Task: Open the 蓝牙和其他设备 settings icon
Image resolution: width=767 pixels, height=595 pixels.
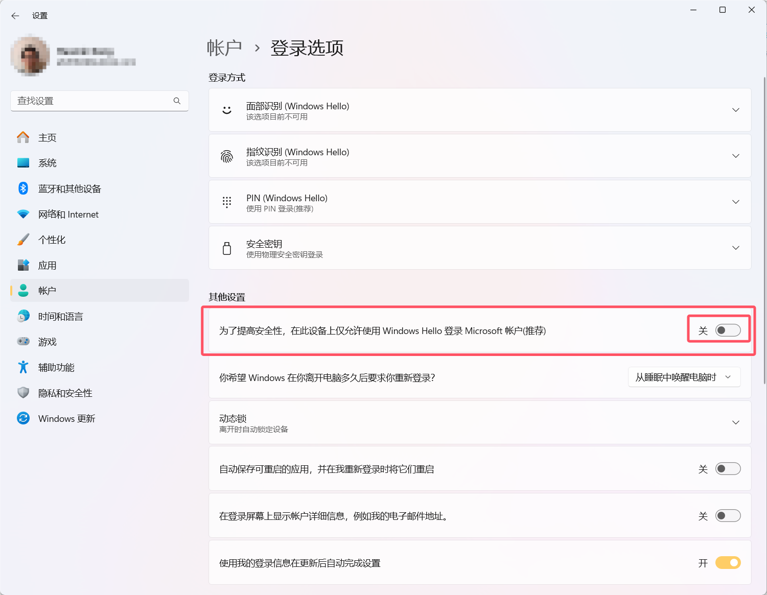Action: [x=23, y=188]
